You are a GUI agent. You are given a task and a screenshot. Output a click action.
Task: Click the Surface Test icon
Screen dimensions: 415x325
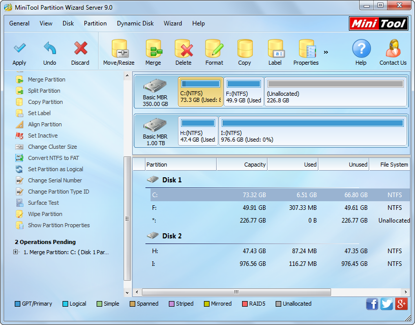(x=19, y=203)
